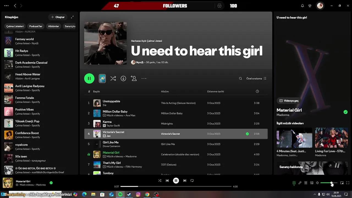
Task: Play the Million Dollar Baby track
Action: (176, 113)
